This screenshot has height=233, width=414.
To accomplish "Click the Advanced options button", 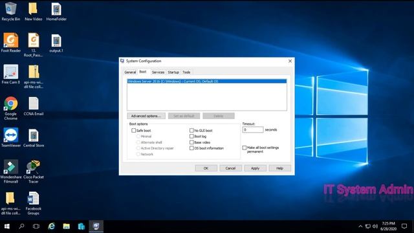I will 146,116.
